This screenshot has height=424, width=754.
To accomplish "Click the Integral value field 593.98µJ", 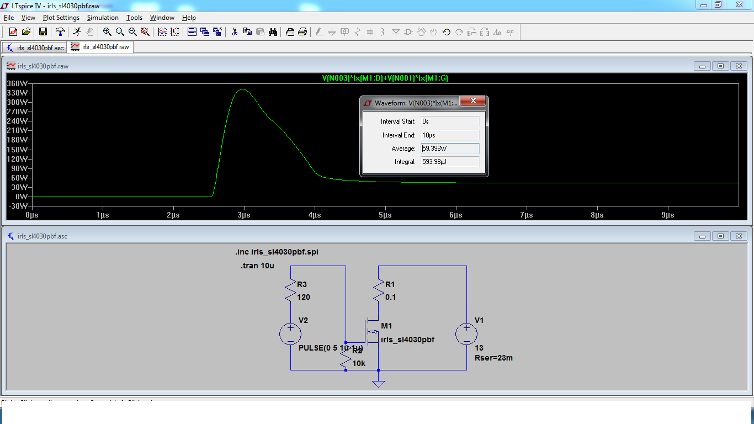I will point(450,162).
